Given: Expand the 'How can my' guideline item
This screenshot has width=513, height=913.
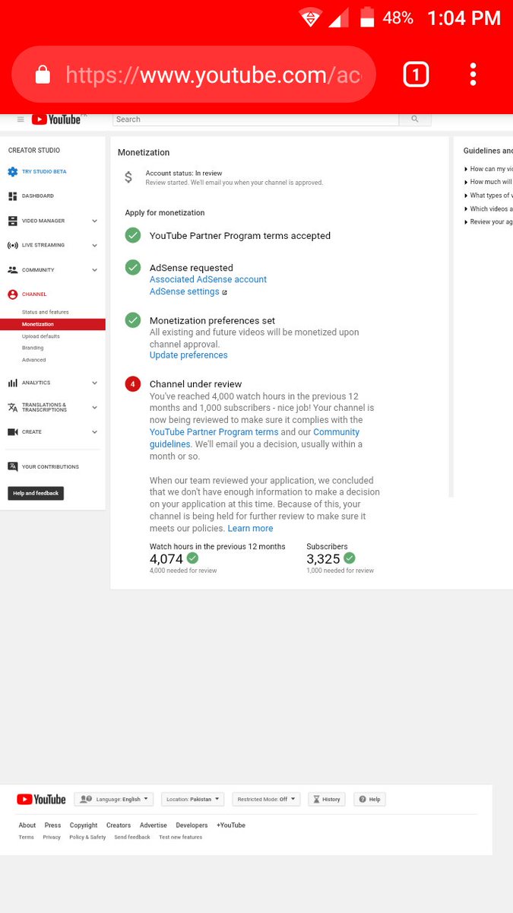Looking at the screenshot, I should click(488, 169).
